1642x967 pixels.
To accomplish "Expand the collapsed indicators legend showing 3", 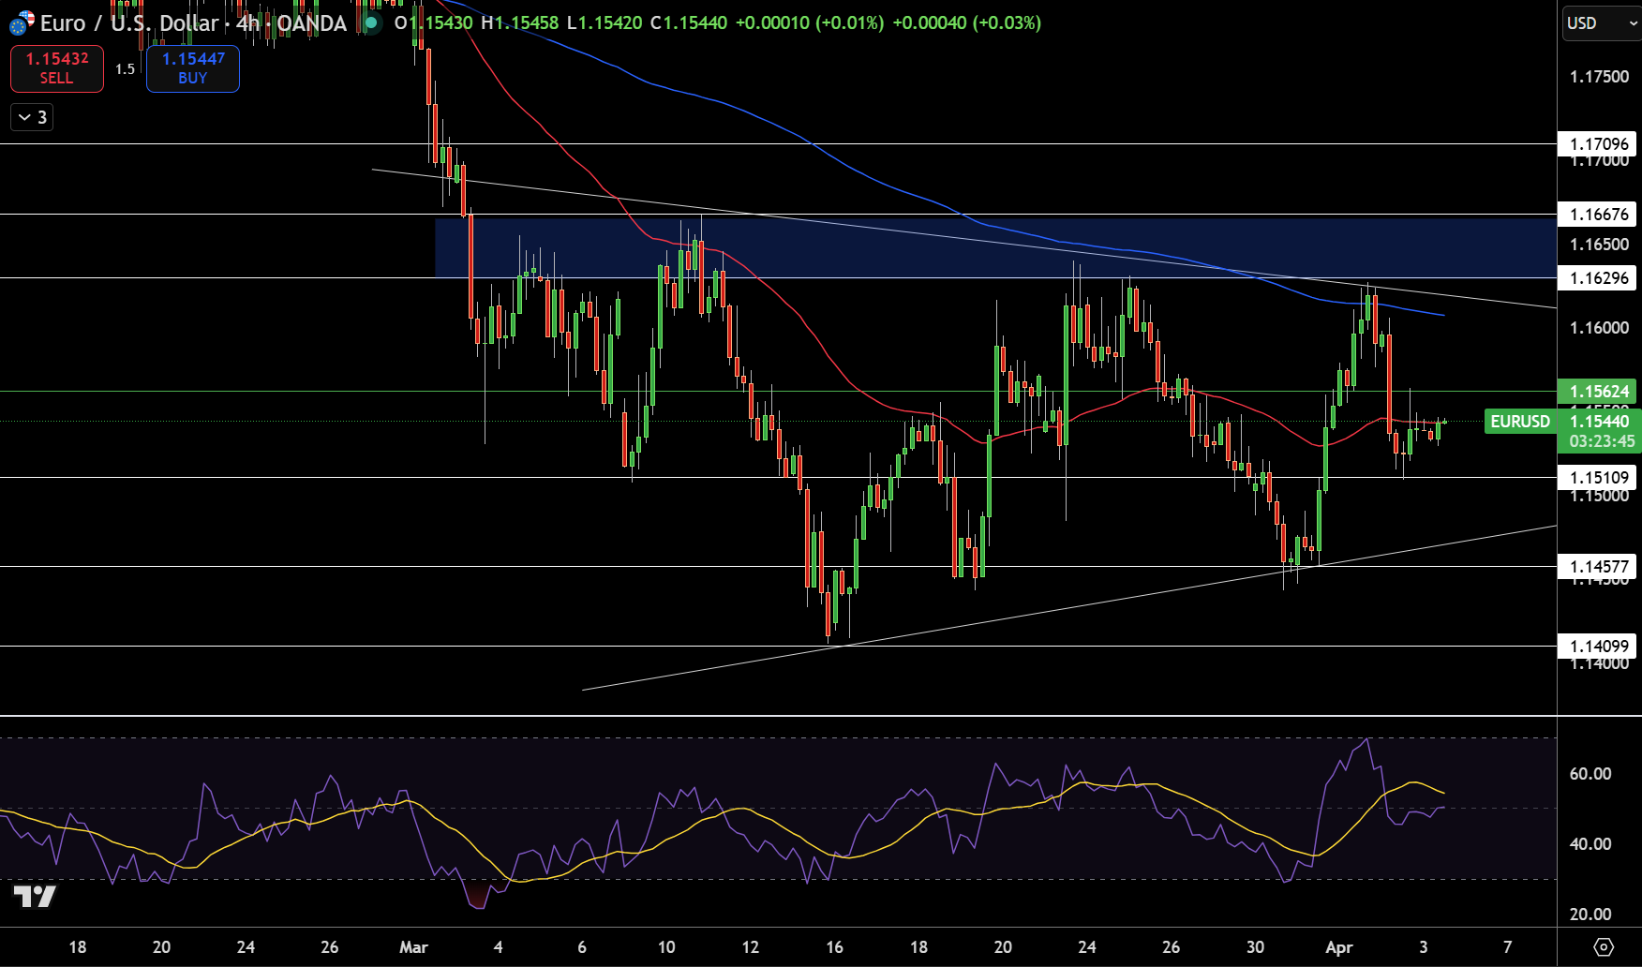I will (x=32, y=117).
